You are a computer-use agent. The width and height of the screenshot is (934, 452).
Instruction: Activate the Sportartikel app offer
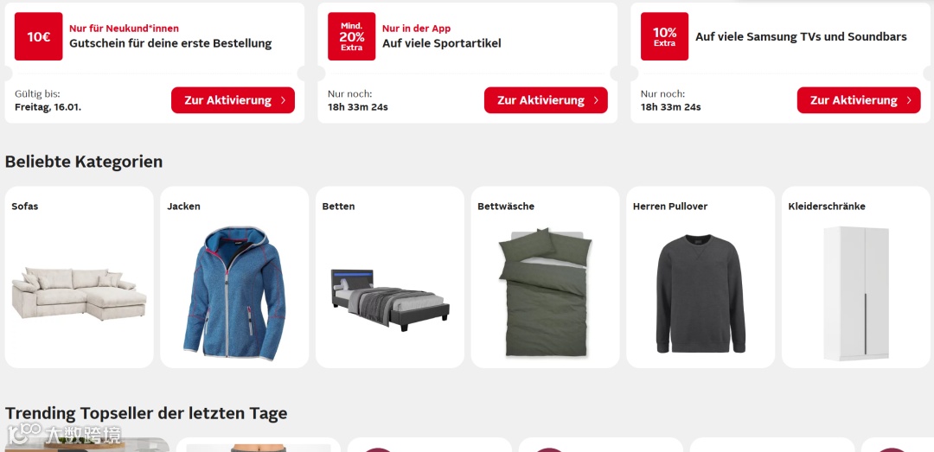tap(546, 100)
